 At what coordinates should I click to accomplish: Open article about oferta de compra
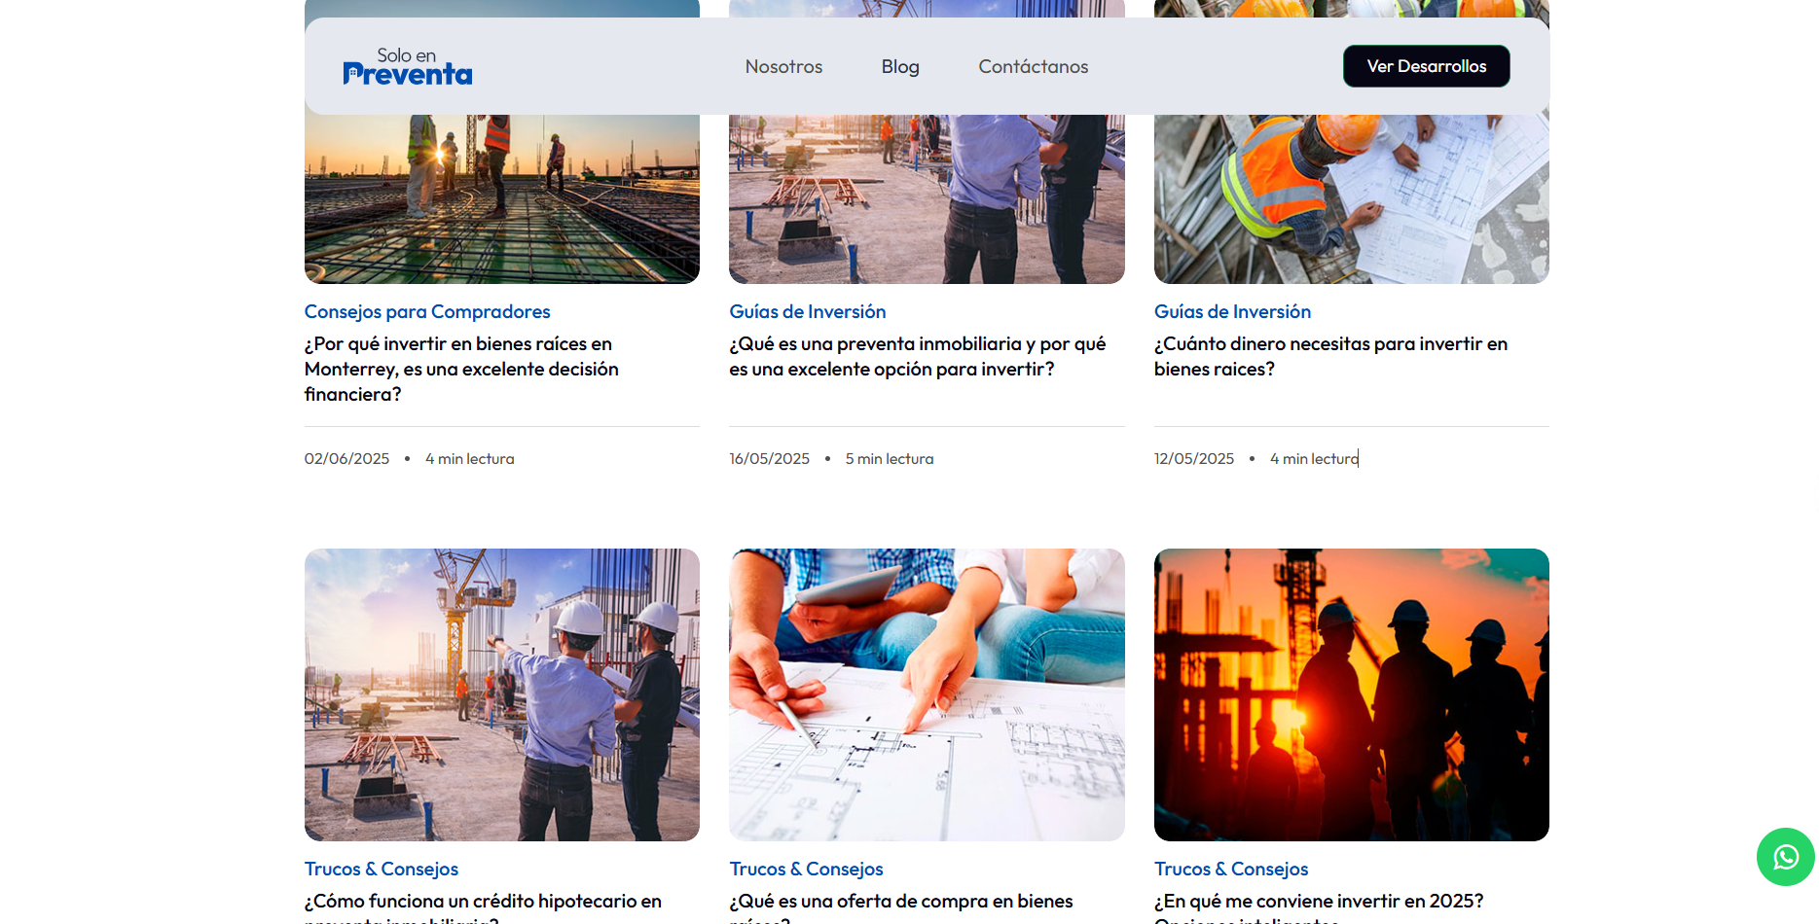(x=900, y=902)
